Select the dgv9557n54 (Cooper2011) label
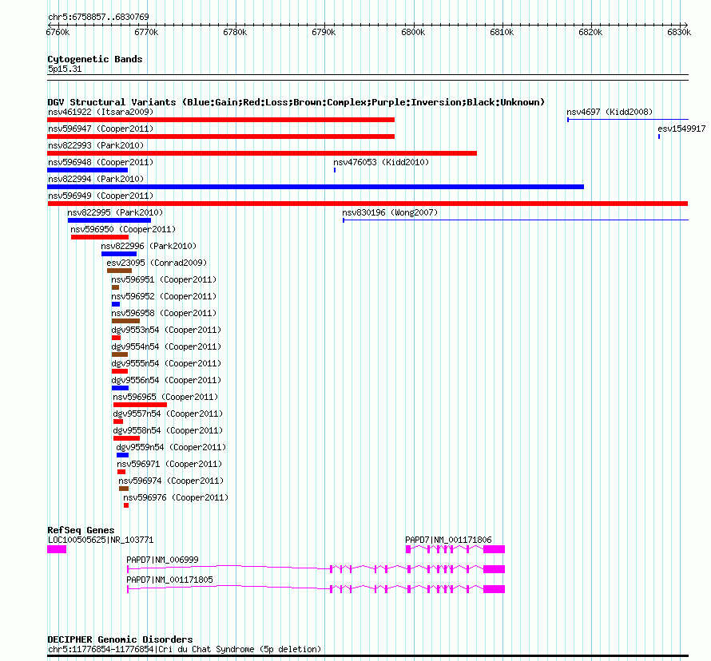This screenshot has width=711, height=661. (x=169, y=414)
